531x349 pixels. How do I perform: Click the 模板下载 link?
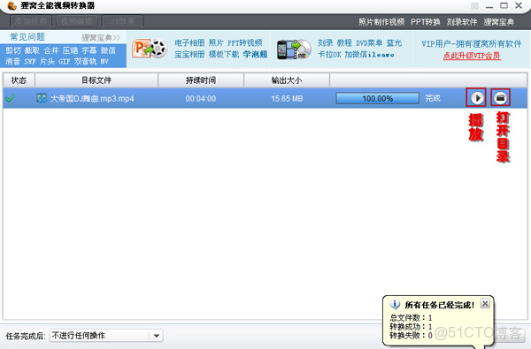224,54
